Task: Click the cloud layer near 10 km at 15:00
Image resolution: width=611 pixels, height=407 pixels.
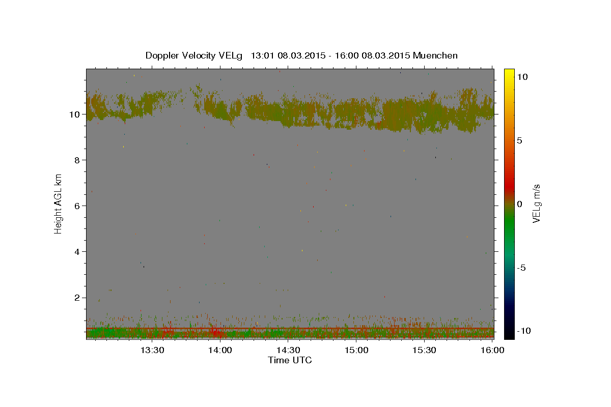Action: click(356, 113)
